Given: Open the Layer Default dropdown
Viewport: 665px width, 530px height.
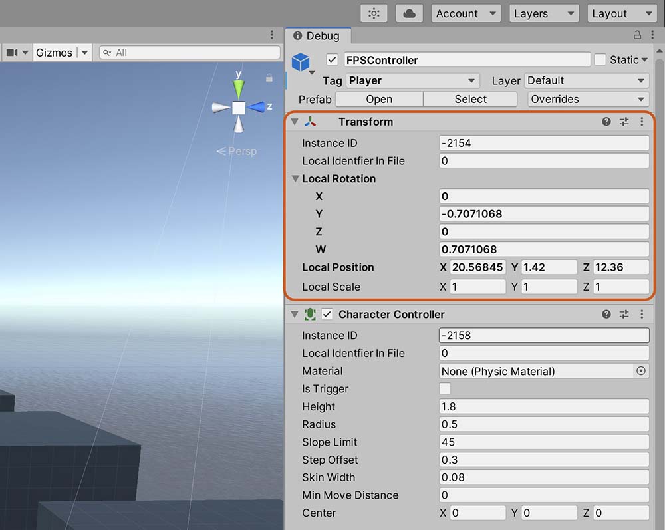Looking at the screenshot, I should [587, 80].
